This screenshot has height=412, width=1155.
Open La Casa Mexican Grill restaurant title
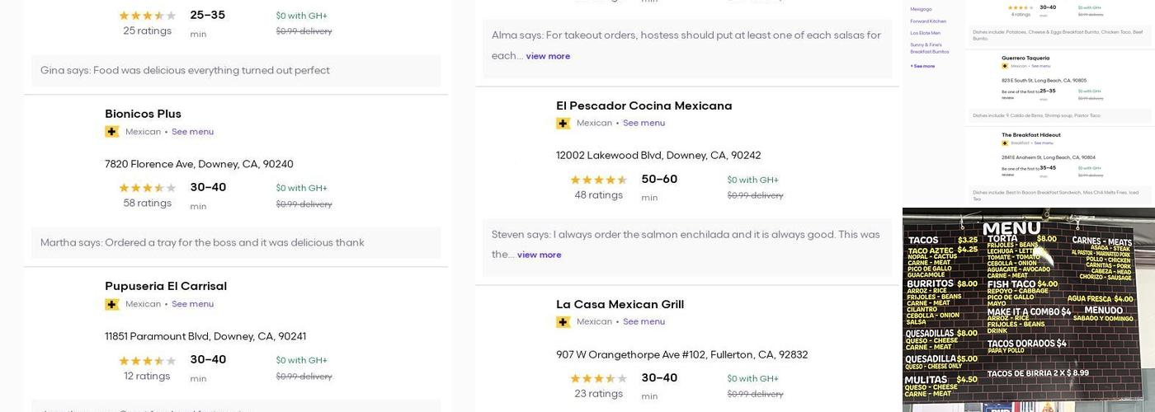pyautogui.click(x=620, y=304)
